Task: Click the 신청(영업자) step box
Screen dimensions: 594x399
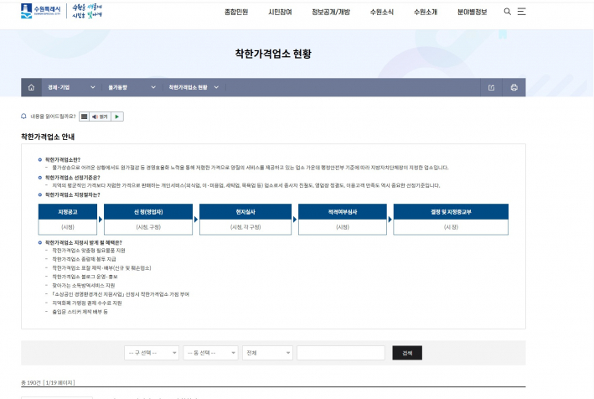Action: pos(148,220)
